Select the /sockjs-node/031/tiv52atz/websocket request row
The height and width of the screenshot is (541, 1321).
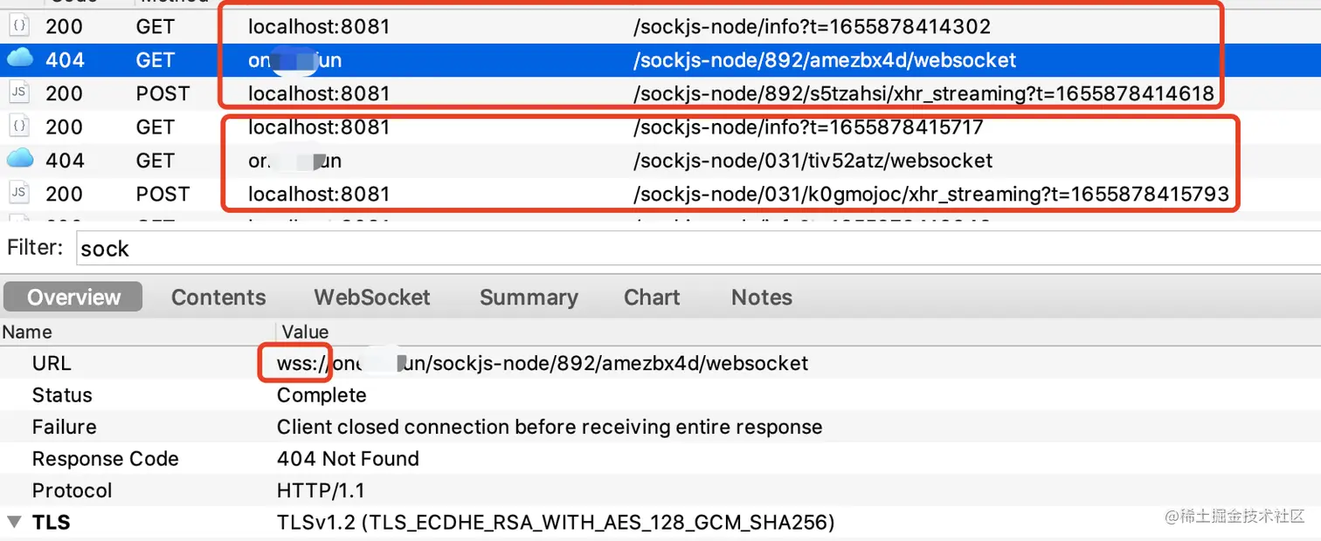point(813,161)
